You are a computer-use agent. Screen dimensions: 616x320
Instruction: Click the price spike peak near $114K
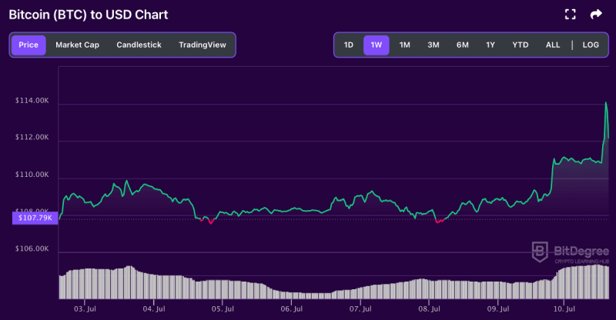[606, 103]
